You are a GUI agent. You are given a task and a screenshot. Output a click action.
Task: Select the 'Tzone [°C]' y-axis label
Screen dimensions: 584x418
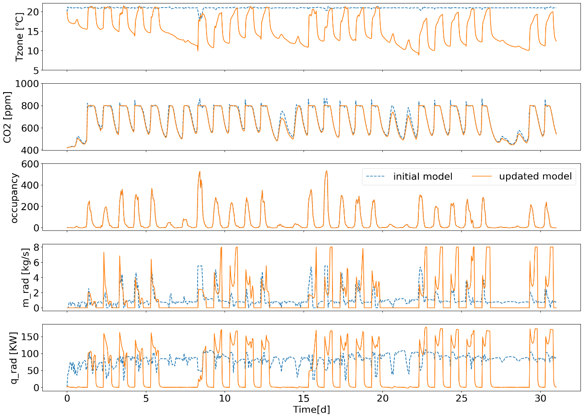coord(19,37)
